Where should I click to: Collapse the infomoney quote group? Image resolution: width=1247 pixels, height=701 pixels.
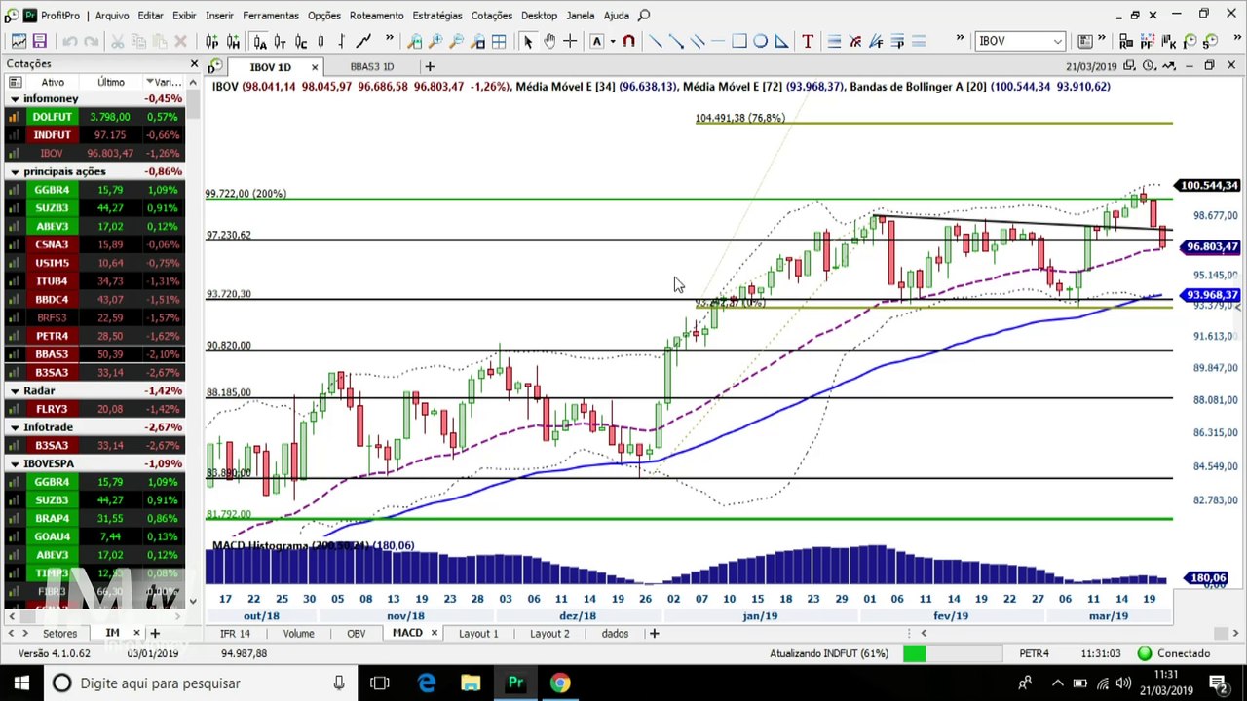coord(15,98)
